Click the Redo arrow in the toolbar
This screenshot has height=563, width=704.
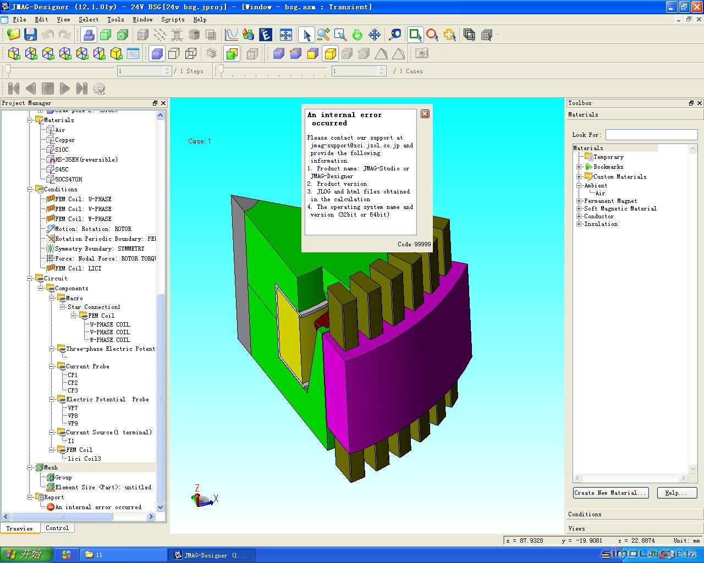click(65, 35)
